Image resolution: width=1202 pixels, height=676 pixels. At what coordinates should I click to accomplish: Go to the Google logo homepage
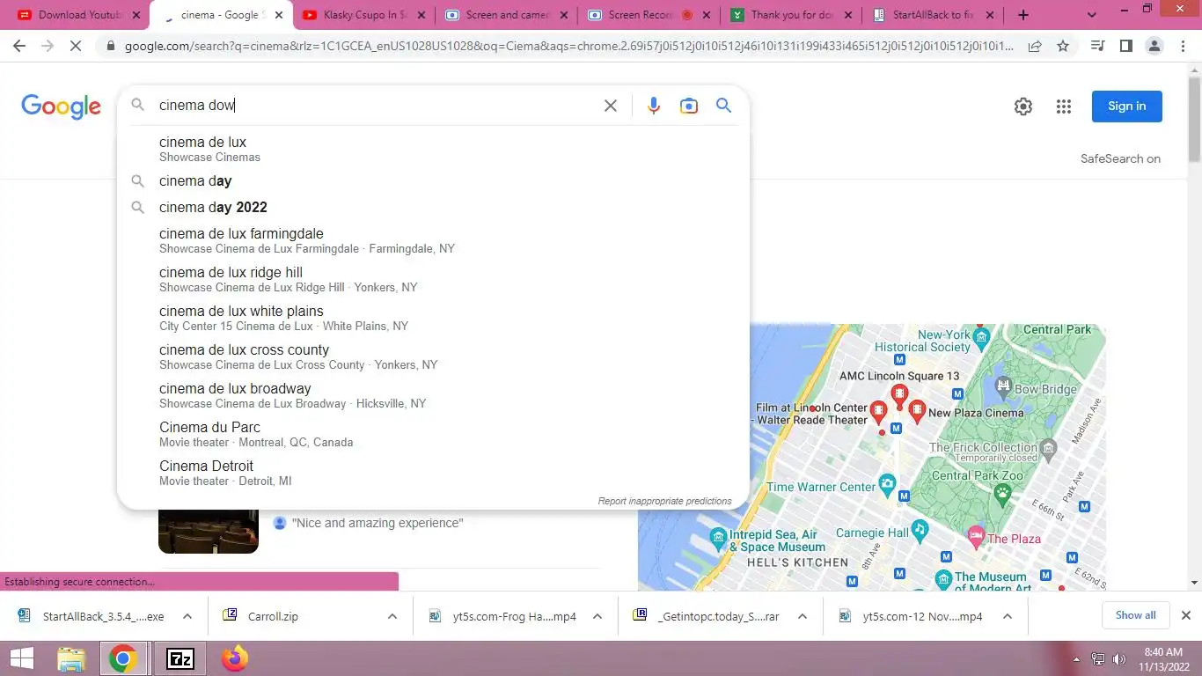(x=61, y=107)
